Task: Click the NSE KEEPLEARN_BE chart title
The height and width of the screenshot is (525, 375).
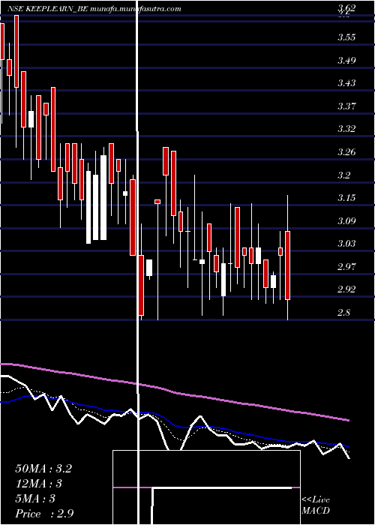Action: pyautogui.click(x=94, y=9)
